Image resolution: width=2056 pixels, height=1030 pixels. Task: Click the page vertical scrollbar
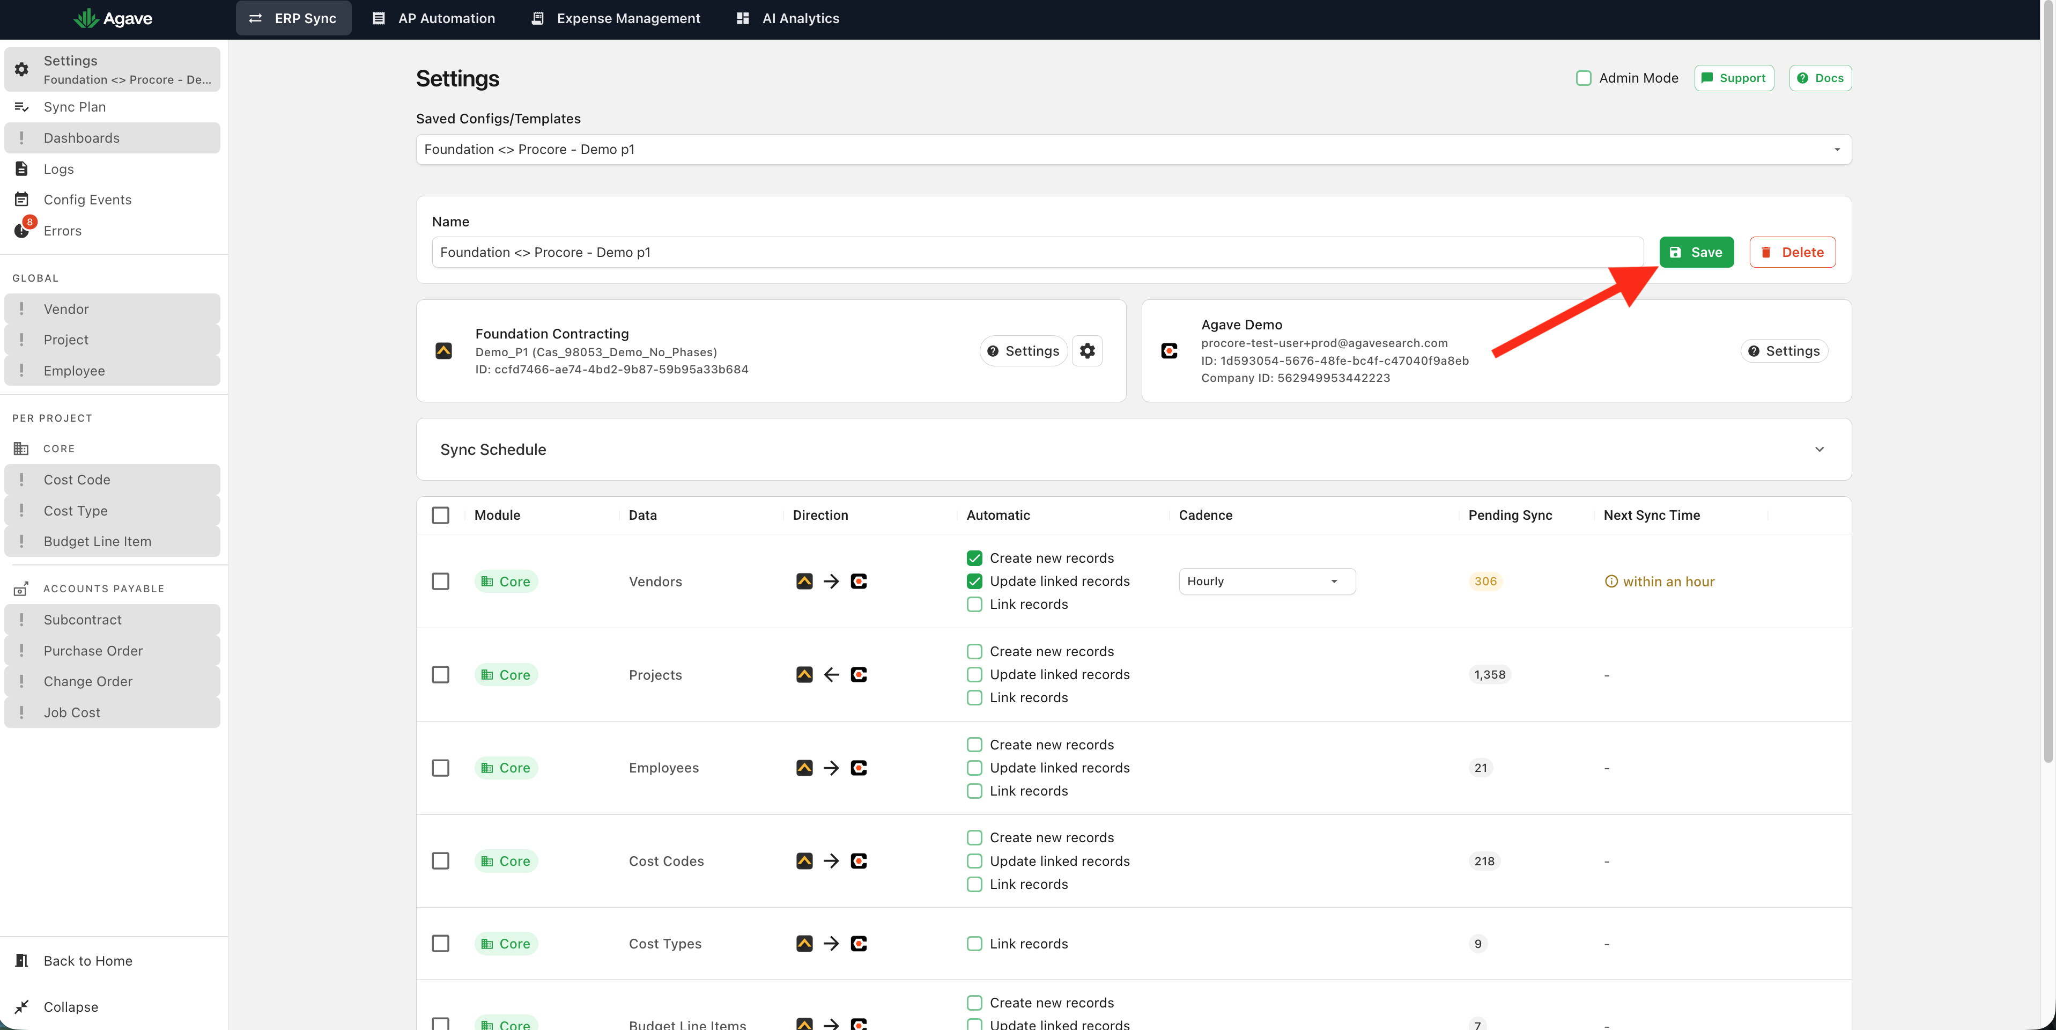click(2048, 383)
